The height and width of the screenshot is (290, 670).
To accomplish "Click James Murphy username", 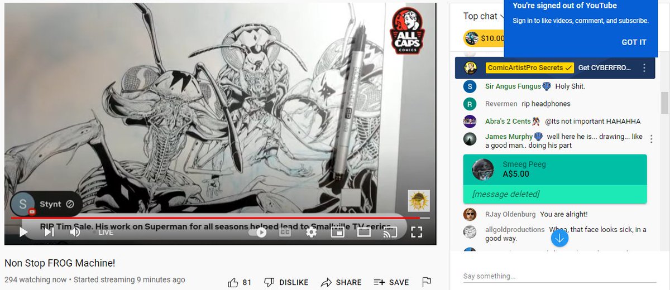I will [510, 136].
